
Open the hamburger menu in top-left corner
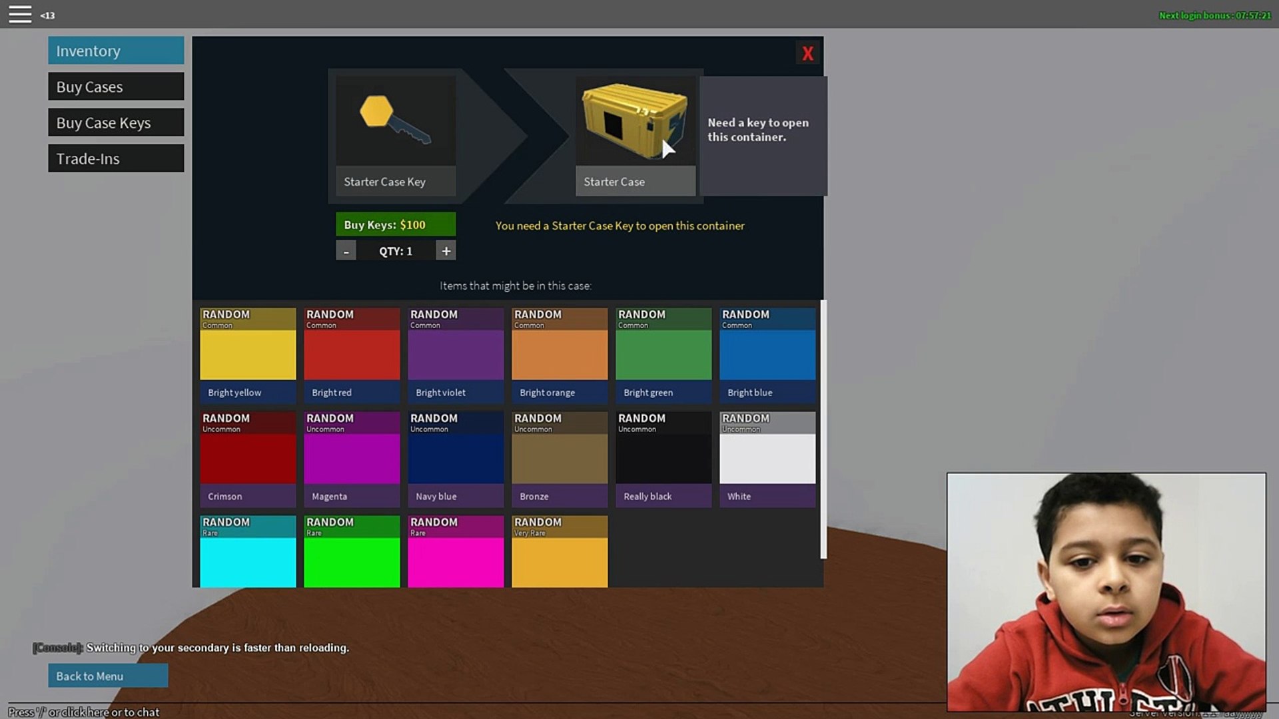coord(20,13)
